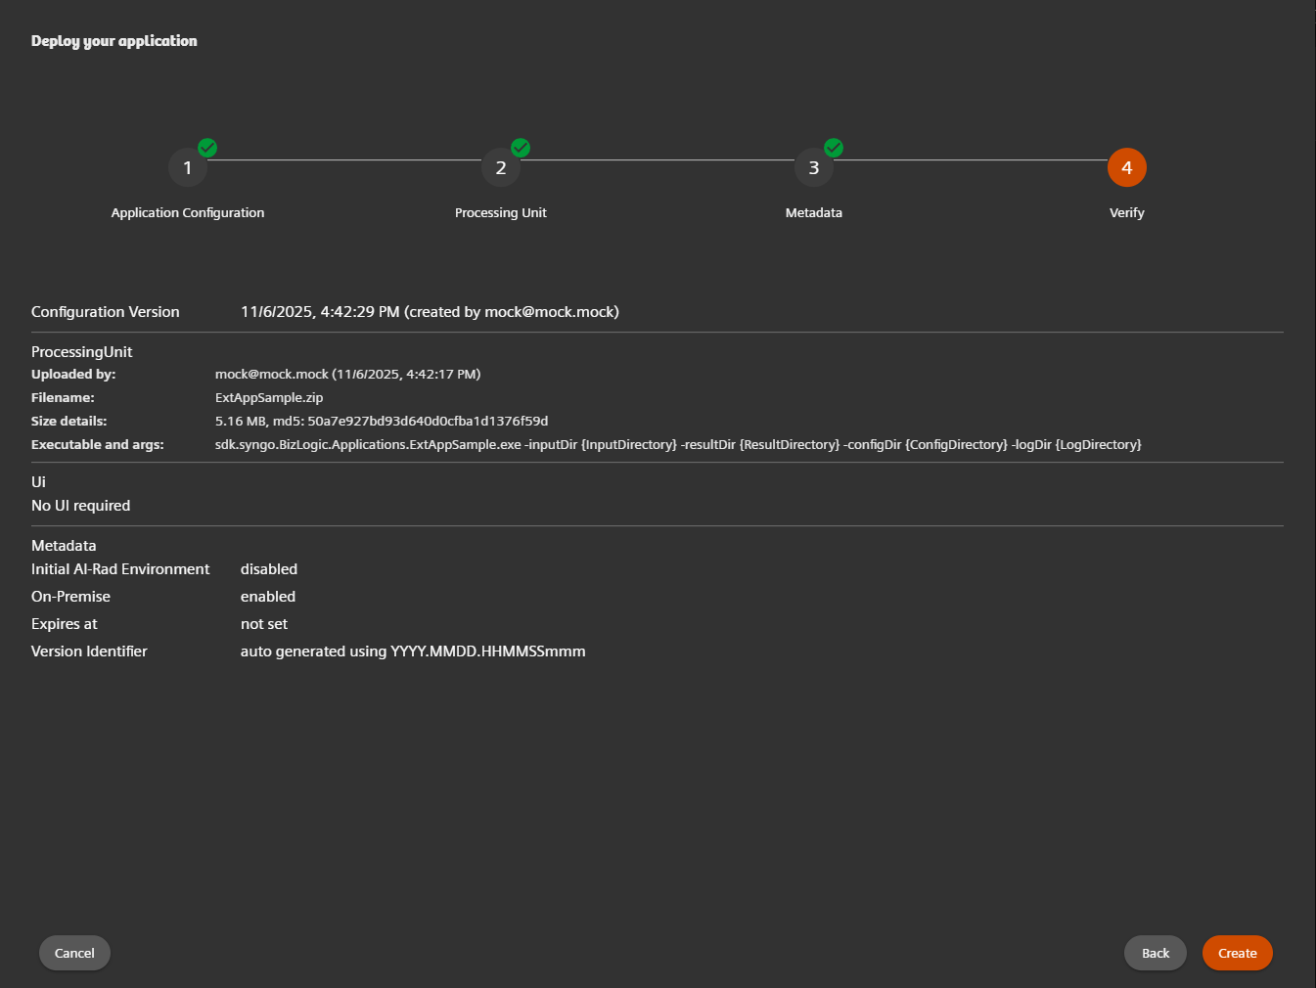Click the step 2 circle icon
Image resolution: width=1316 pixels, height=988 pixels.
click(501, 167)
